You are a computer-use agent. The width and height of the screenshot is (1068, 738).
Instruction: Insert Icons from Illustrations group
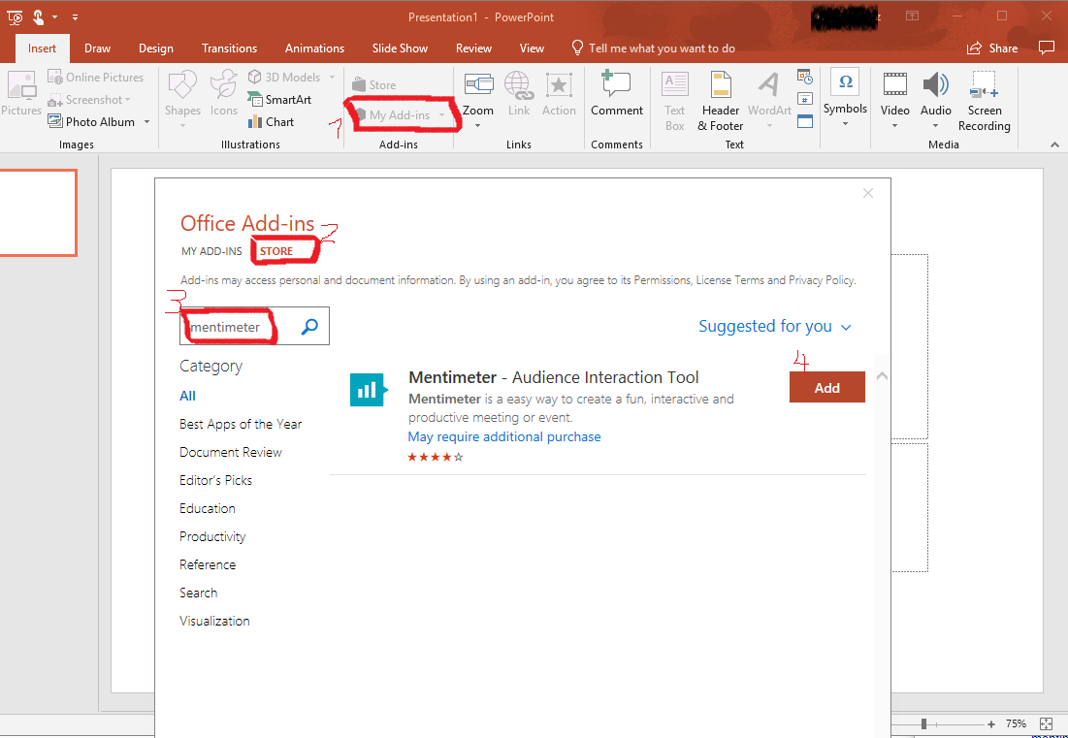pyautogui.click(x=223, y=94)
